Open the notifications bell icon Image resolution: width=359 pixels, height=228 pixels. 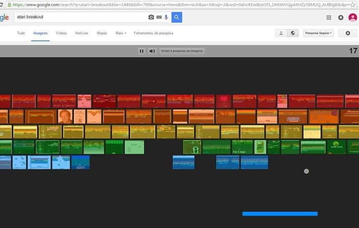(341, 18)
